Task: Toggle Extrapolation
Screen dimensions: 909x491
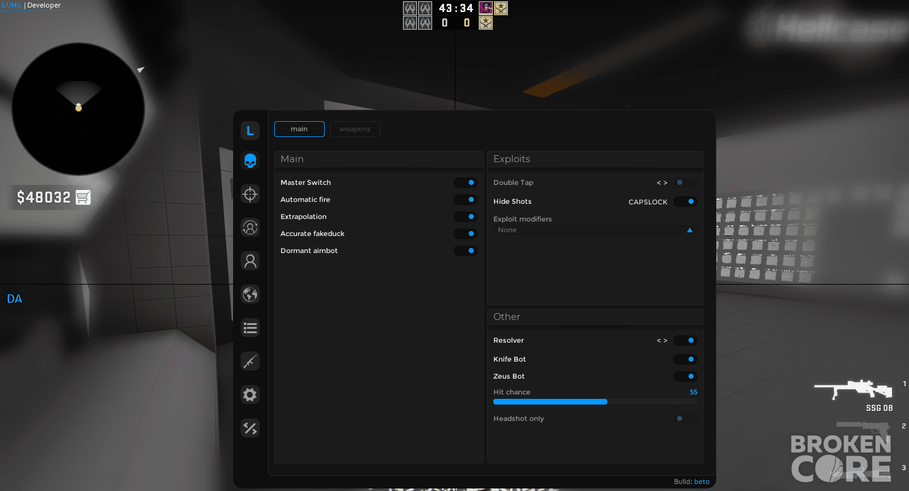Action: click(x=466, y=216)
